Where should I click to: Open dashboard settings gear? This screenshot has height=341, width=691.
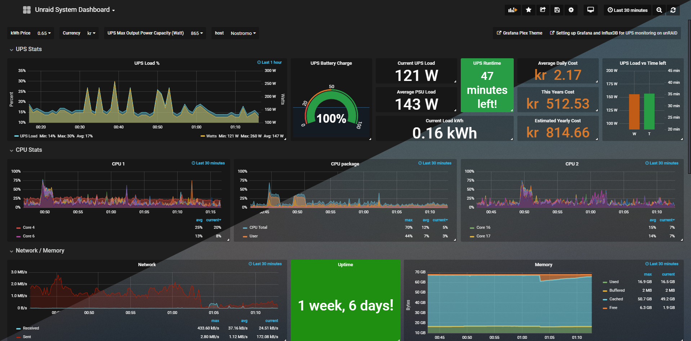click(571, 10)
